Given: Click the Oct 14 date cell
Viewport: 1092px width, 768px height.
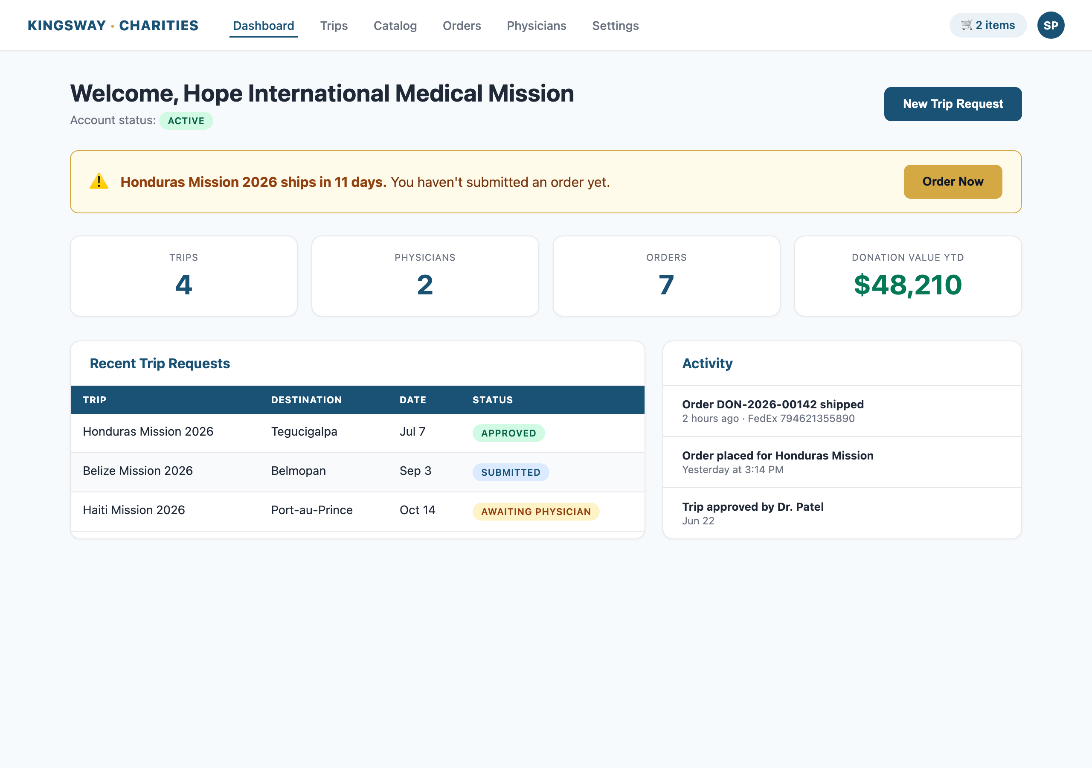Looking at the screenshot, I should [x=417, y=510].
